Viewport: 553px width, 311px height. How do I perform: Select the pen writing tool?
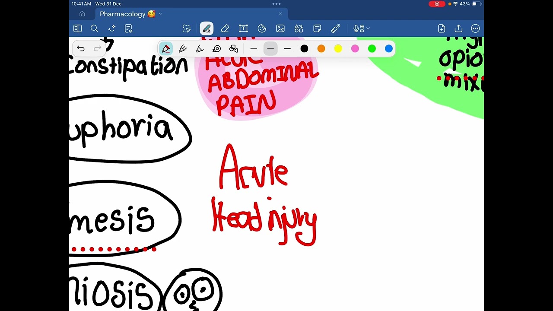click(207, 29)
